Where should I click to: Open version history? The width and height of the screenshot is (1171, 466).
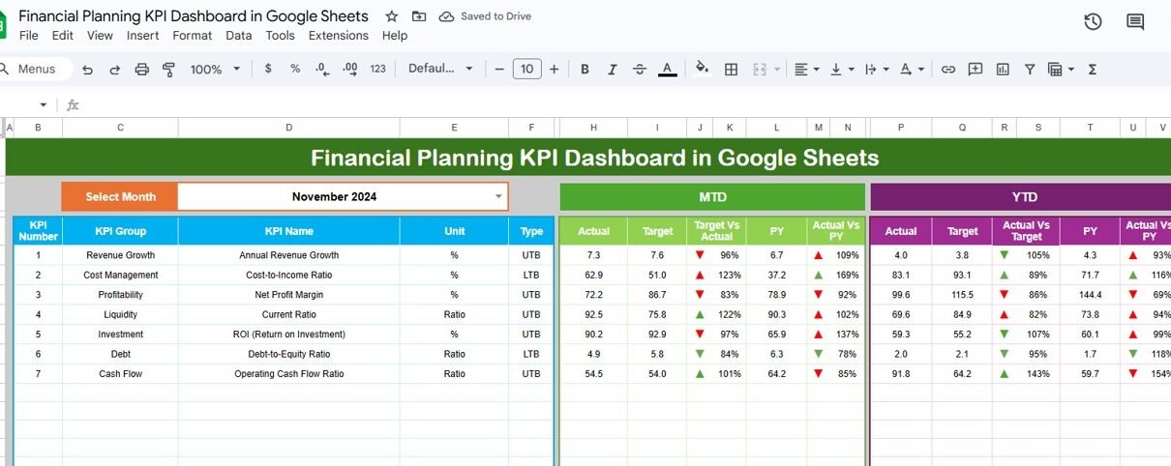(1093, 22)
